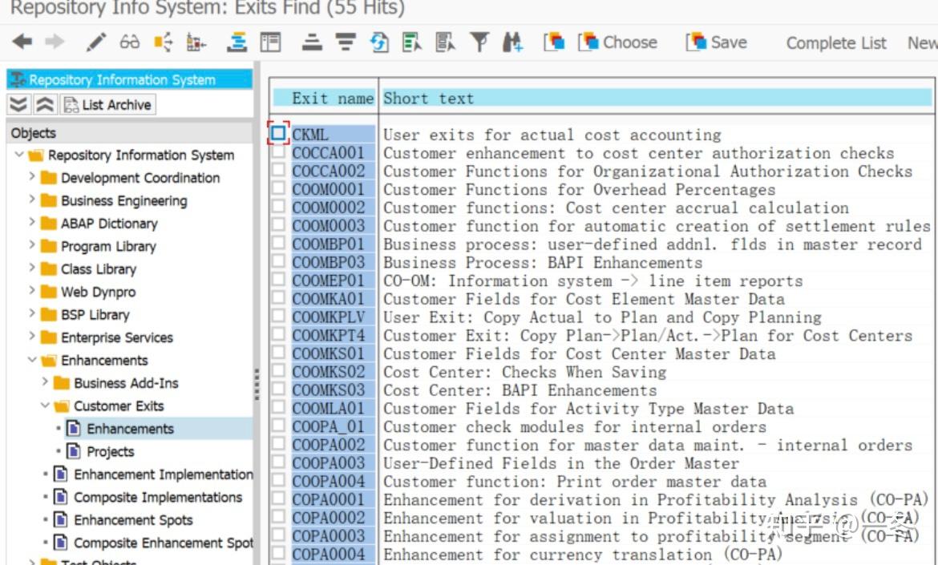Tick the checkbox for CKML exit
This screenshot has height=565, width=938.
click(x=278, y=133)
